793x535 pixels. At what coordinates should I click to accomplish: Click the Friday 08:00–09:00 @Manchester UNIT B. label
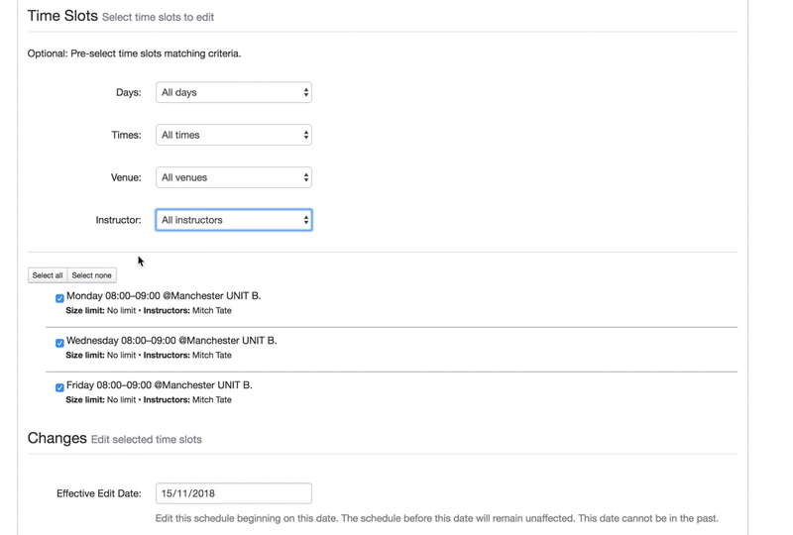160,384
